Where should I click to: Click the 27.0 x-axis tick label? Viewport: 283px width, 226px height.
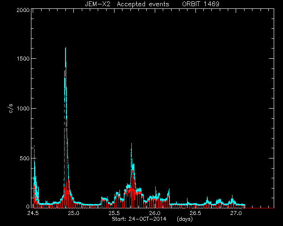(x=236, y=213)
